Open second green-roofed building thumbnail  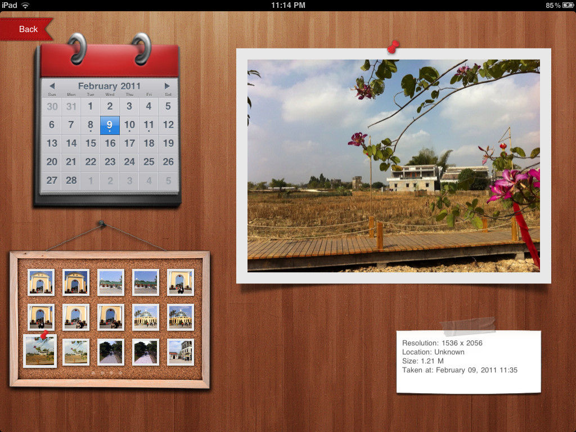[146, 282]
